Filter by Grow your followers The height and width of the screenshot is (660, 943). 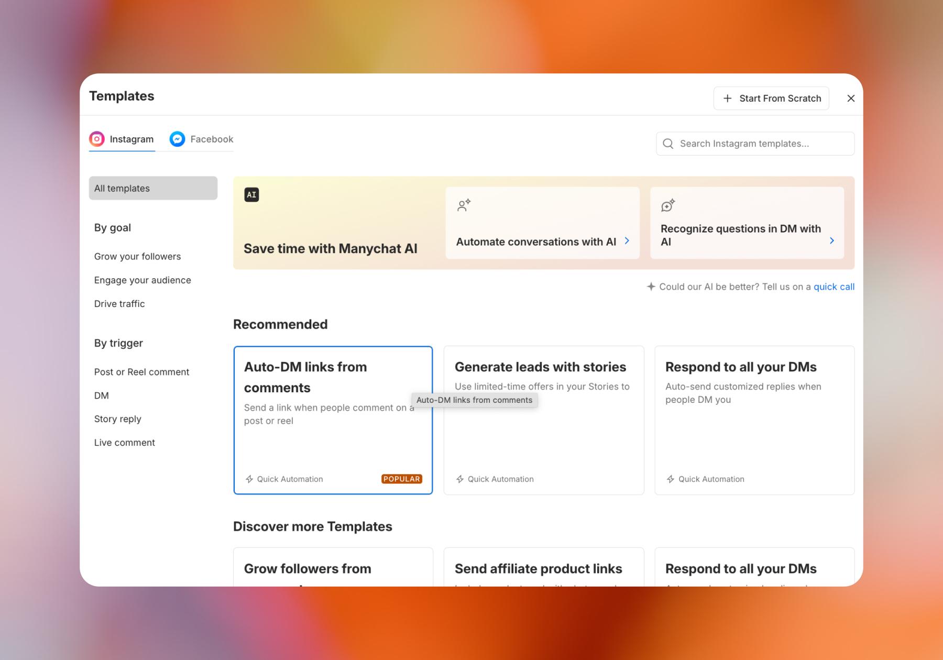point(137,257)
